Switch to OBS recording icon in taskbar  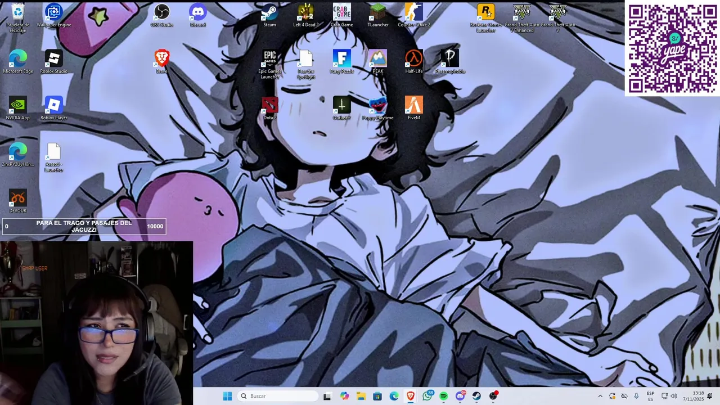(493, 396)
